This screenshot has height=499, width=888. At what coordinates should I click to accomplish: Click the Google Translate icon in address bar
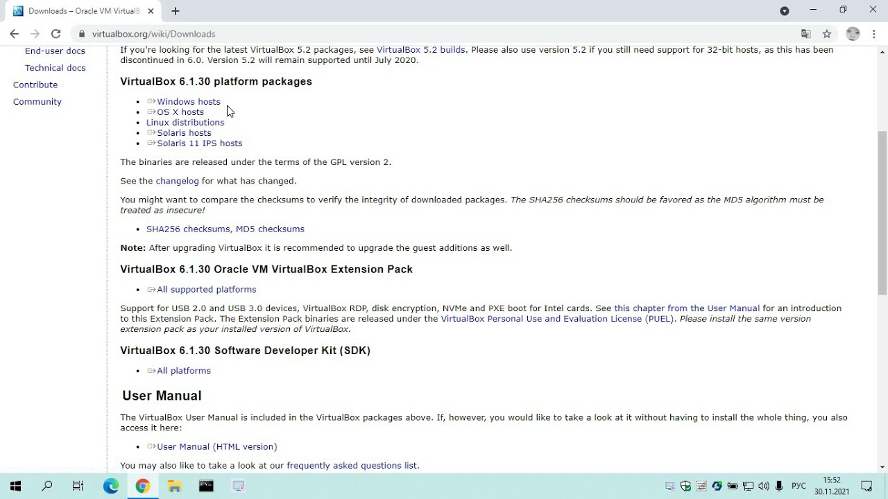pos(805,34)
